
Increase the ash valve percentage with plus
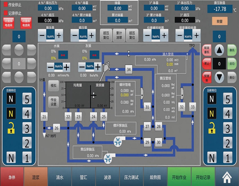pyautogui.click(x=98, y=67)
